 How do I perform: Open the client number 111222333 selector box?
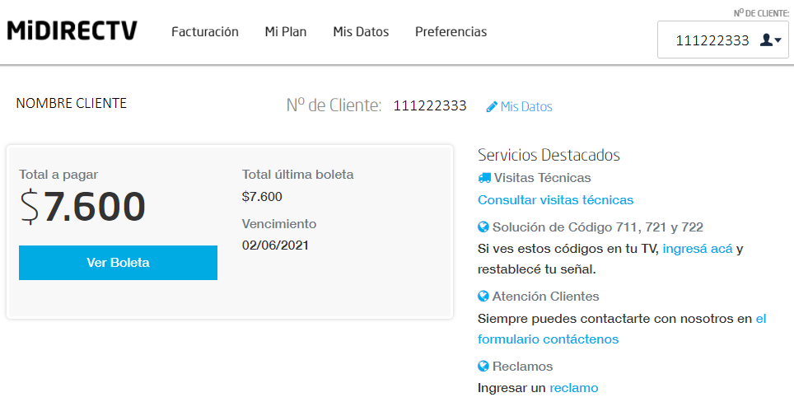(722, 40)
